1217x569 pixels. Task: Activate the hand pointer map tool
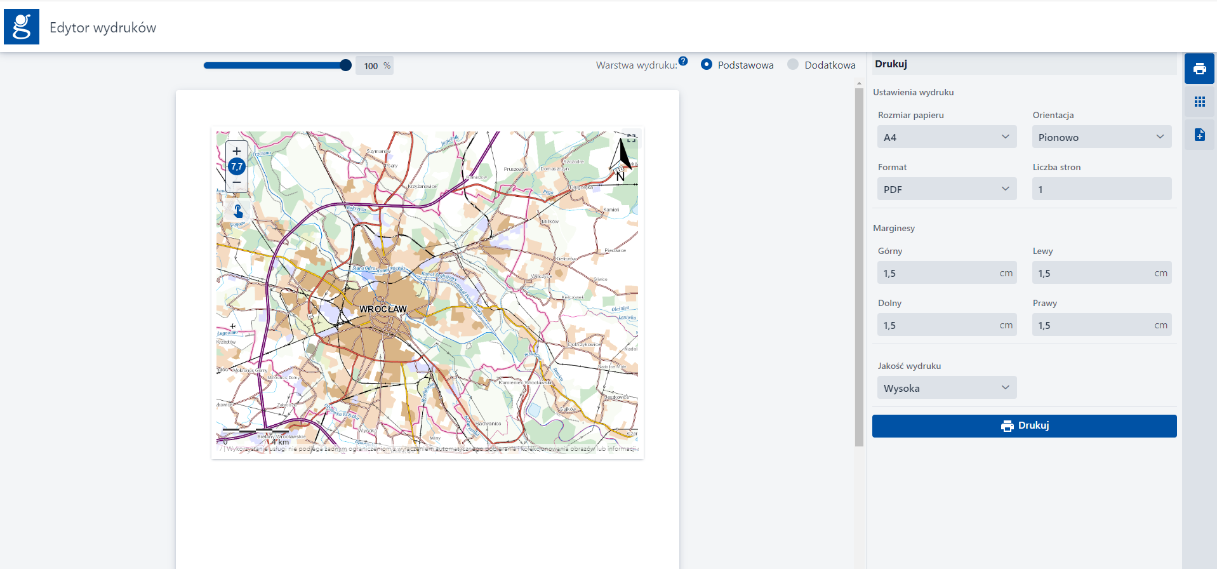pos(238,211)
